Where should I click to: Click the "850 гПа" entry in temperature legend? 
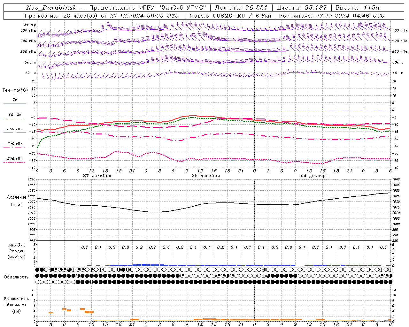coord(15,129)
